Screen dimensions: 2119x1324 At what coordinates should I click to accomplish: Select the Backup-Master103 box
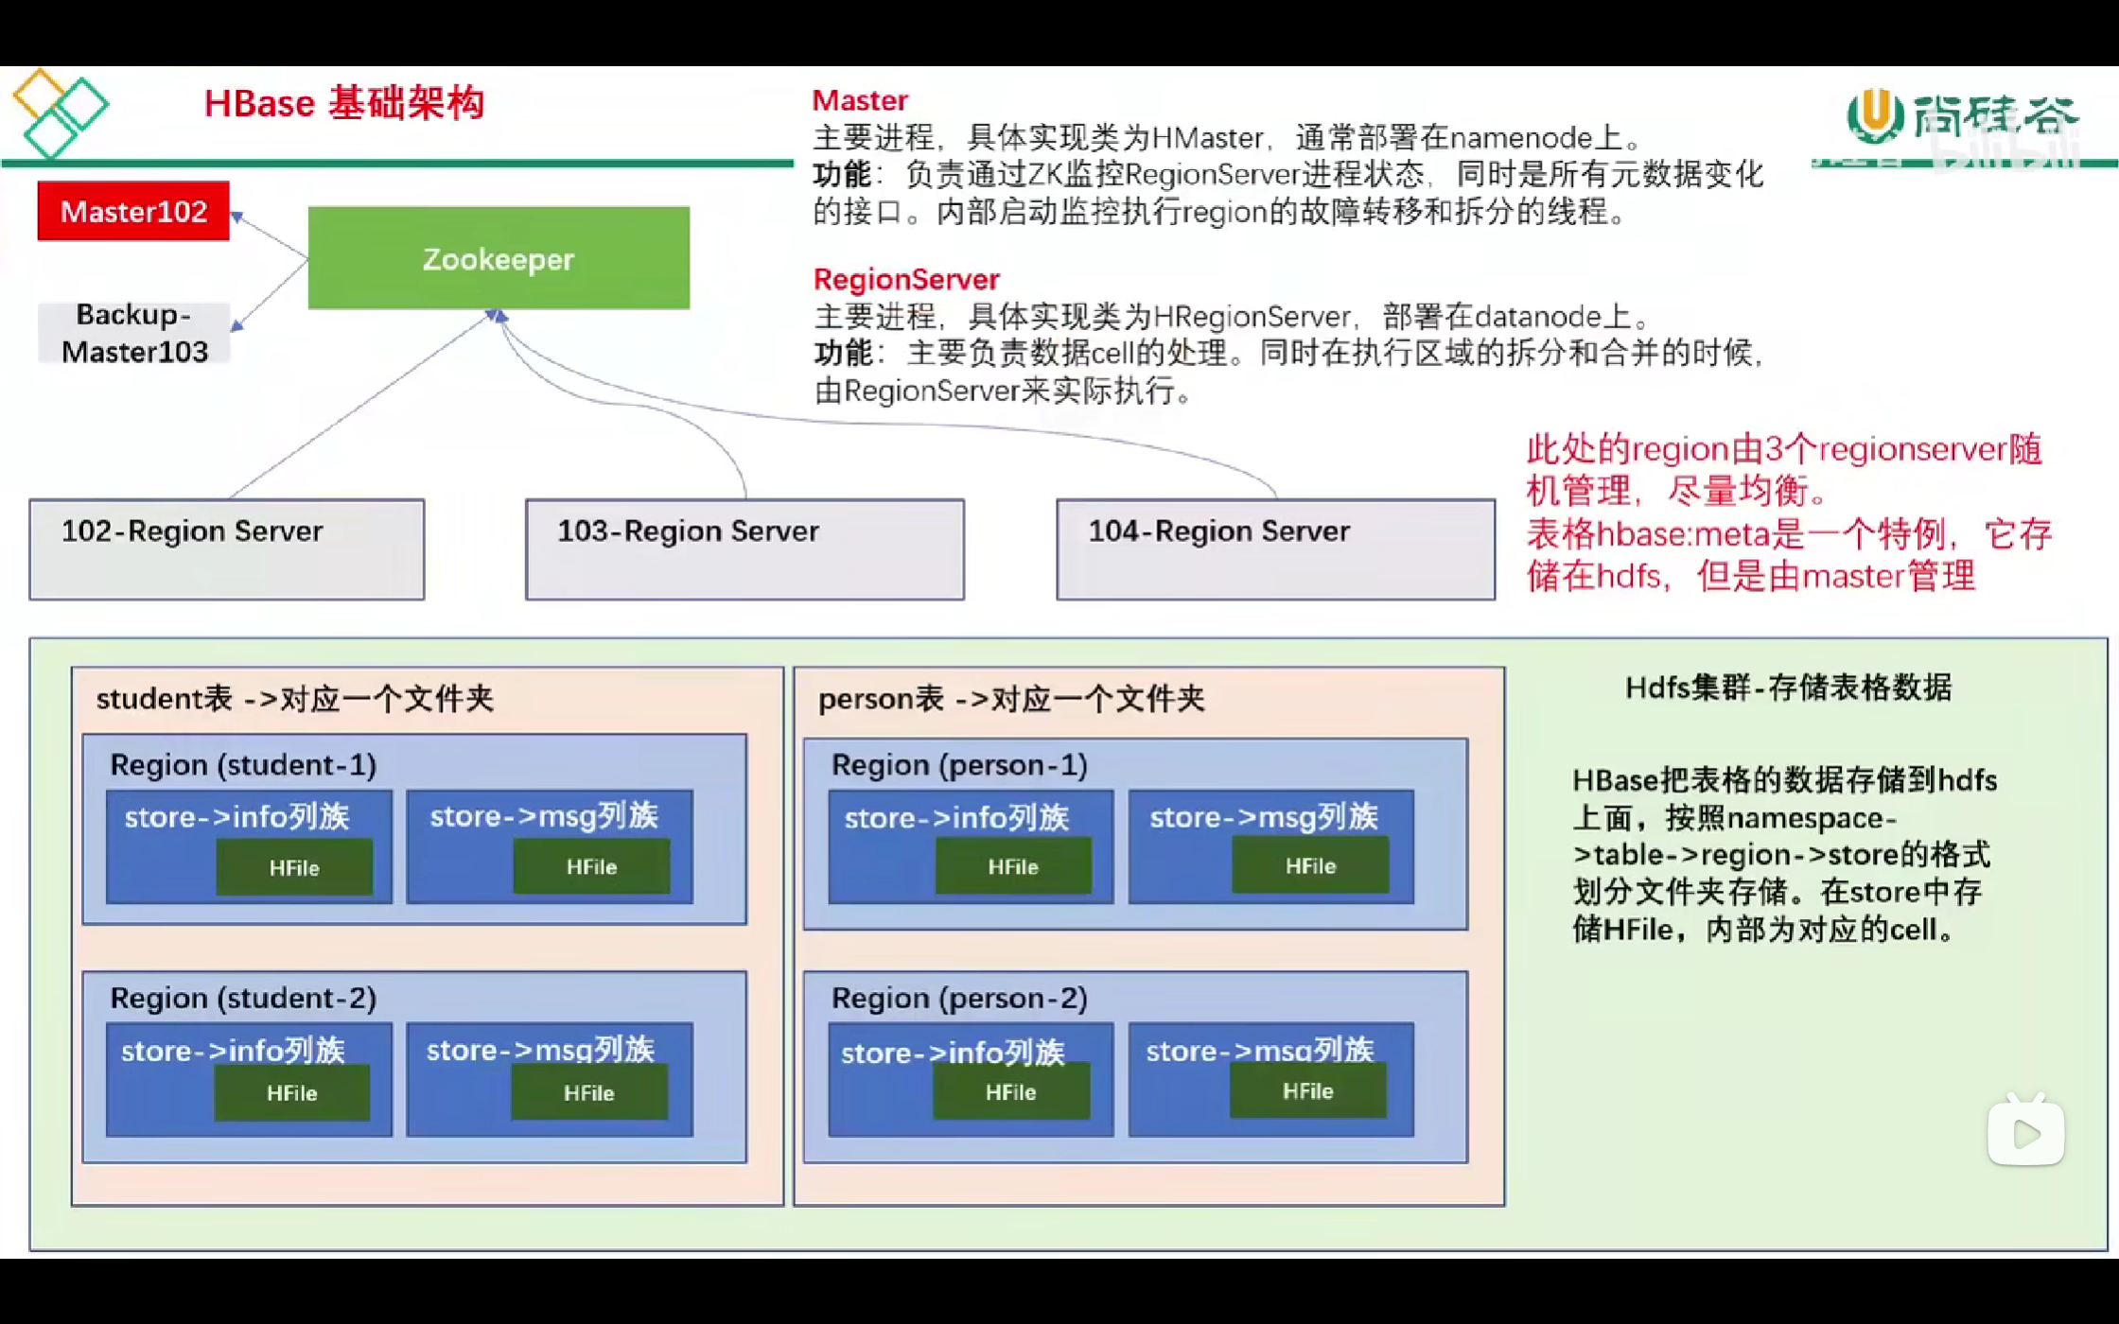click(x=133, y=333)
